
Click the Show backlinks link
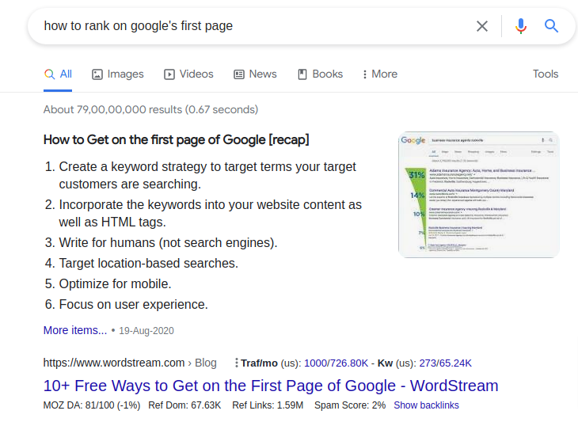pos(426,405)
